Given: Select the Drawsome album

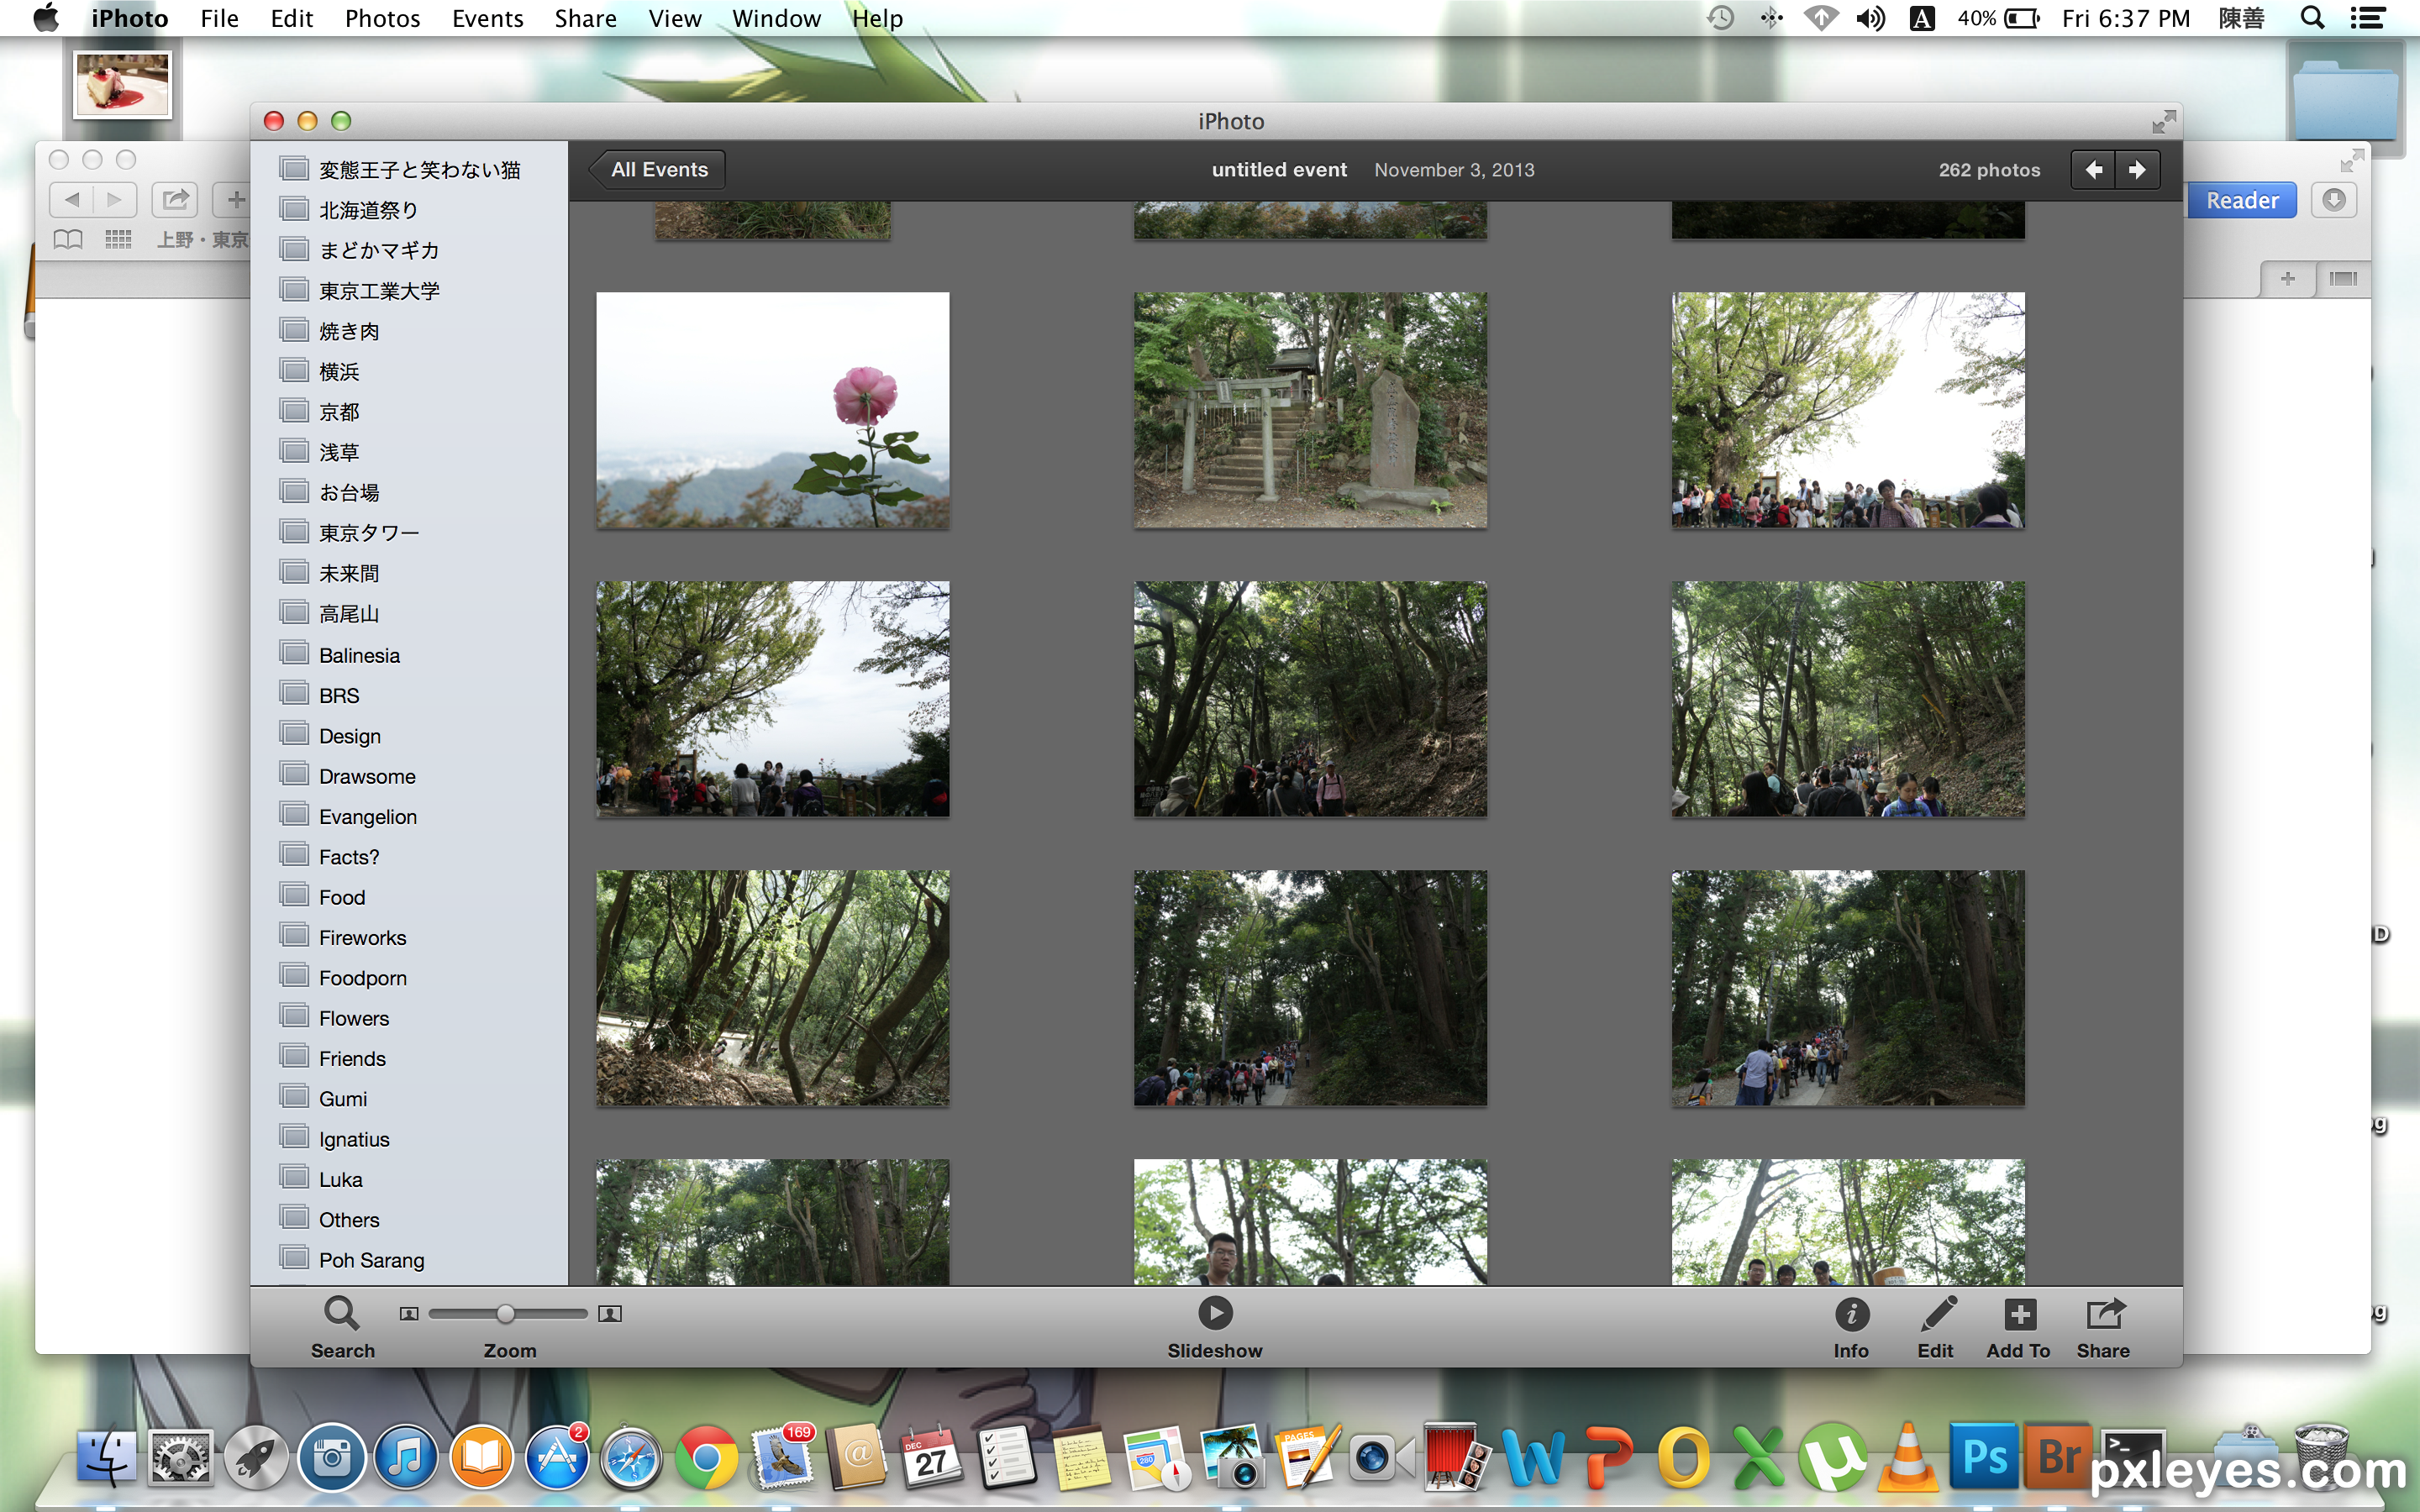Looking at the screenshot, I should click(x=367, y=776).
